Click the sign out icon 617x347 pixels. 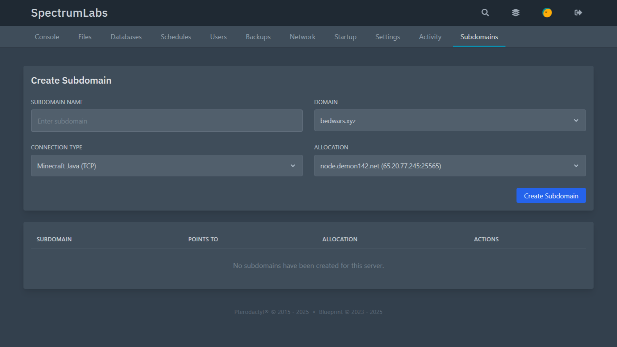pos(578,13)
